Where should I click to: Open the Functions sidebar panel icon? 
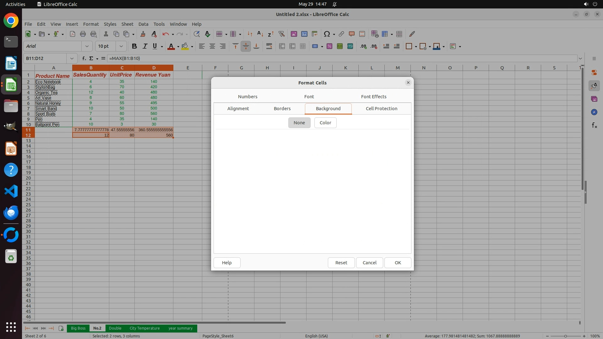click(x=594, y=126)
